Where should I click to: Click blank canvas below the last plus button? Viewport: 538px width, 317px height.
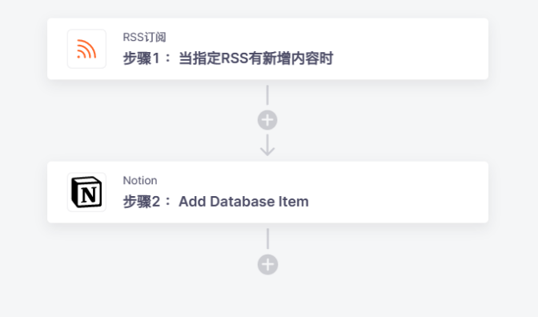(x=267, y=297)
